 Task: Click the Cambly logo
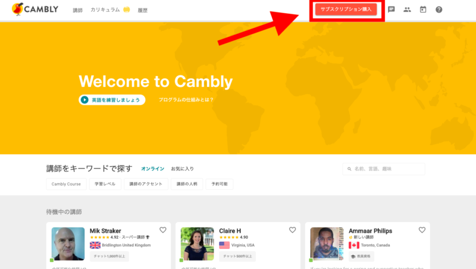[36, 10]
